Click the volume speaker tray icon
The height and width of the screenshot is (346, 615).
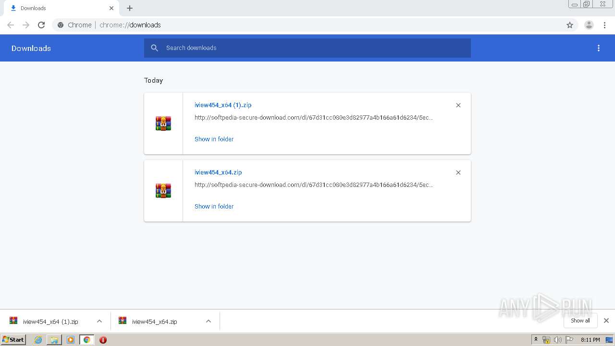(558, 340)
